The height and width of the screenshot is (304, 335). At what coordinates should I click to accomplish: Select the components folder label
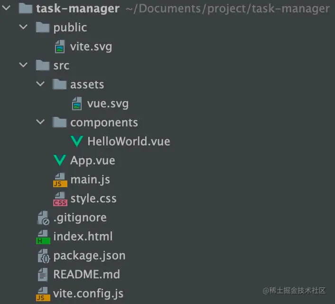(x=104, y=123)
